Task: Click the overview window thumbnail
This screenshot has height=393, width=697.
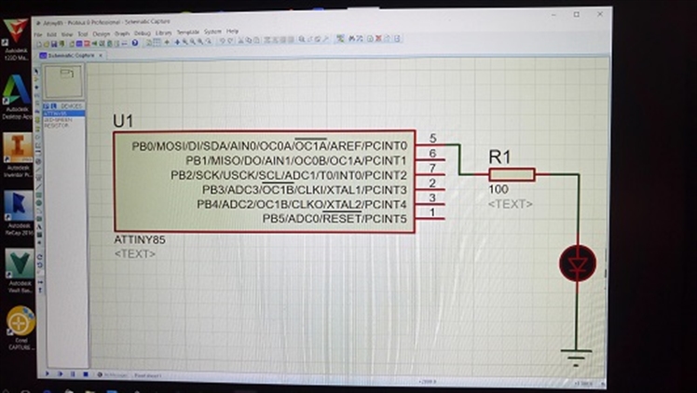Action: coord(63,81)
